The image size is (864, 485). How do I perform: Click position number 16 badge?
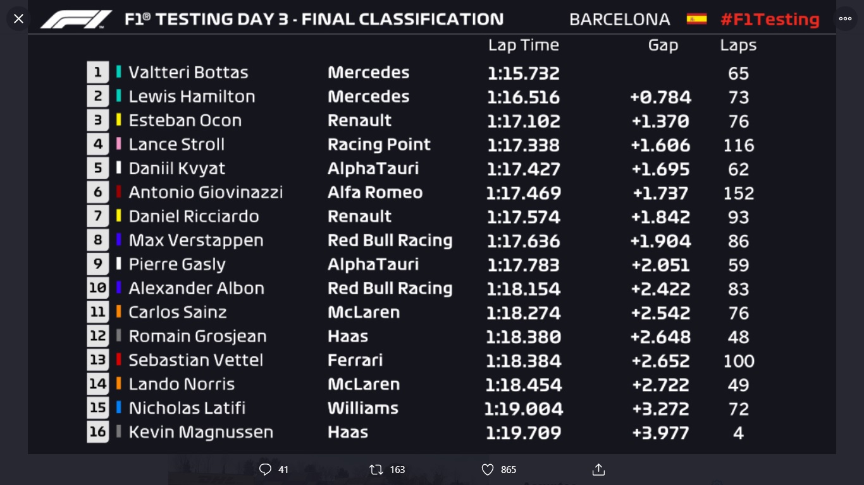tap(98, 432)
